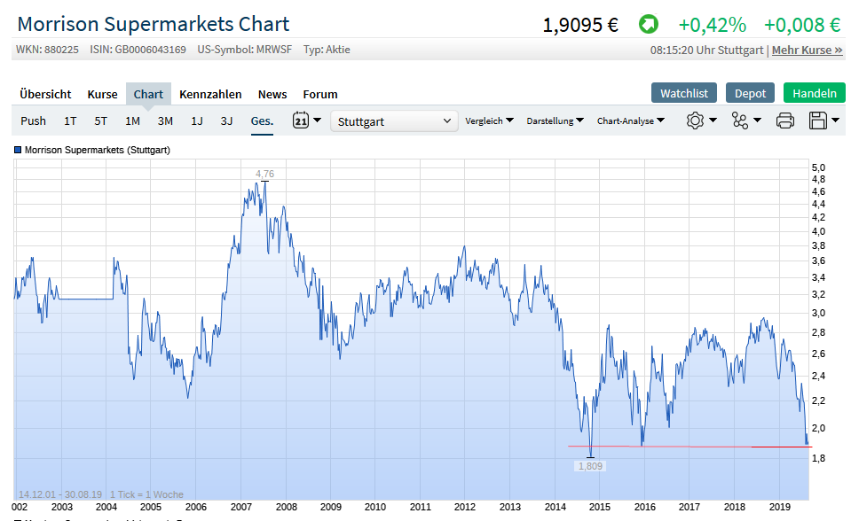Select the 1T time range
This screenshot has width=851, height=521.
coord(70,121)
